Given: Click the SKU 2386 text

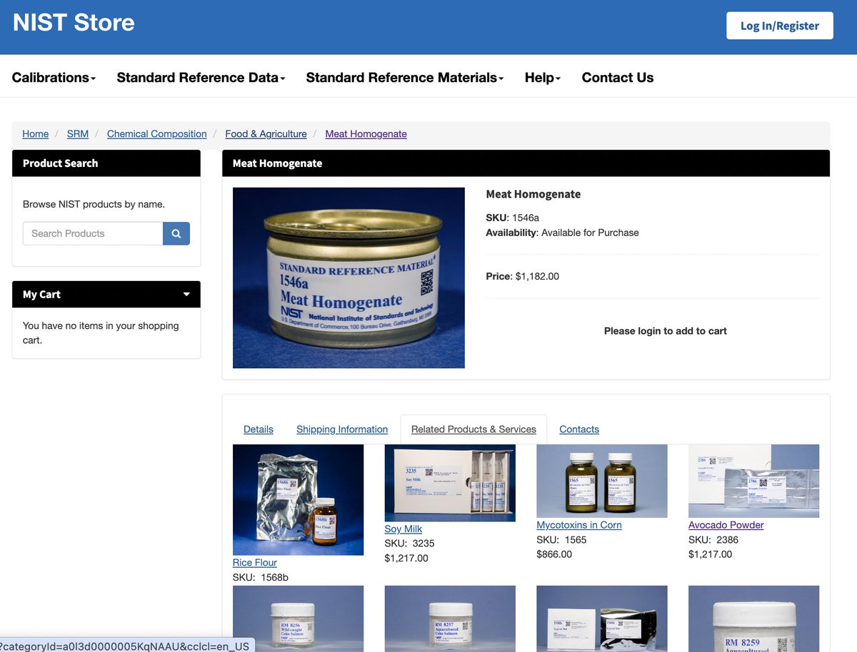Looking at the screenshot, I should coord(713,540).
